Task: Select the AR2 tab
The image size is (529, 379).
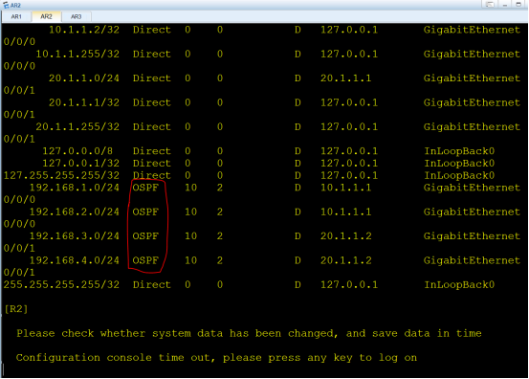Action: 46,16
